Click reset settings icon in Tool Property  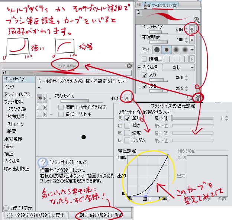click(189, 98)
